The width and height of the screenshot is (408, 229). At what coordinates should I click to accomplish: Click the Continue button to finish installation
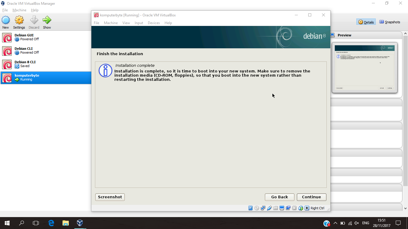pos(312,197)
